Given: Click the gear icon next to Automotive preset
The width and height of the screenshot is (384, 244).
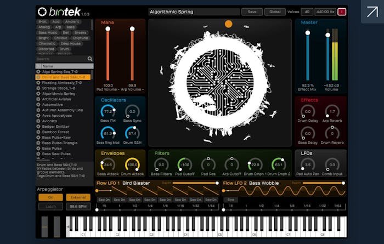Looking at the screenshot, I should 38,104.
